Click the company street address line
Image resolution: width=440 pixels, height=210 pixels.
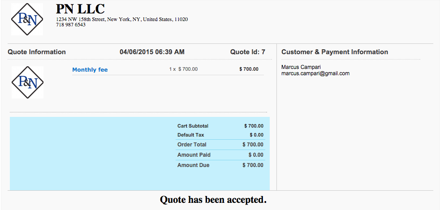pyautogui.click(x=122, y=19)
